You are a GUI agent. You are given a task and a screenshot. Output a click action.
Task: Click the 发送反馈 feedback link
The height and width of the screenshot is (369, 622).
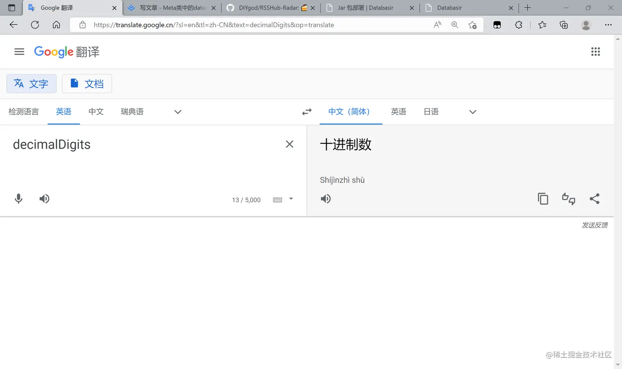(x=594, y=225)
